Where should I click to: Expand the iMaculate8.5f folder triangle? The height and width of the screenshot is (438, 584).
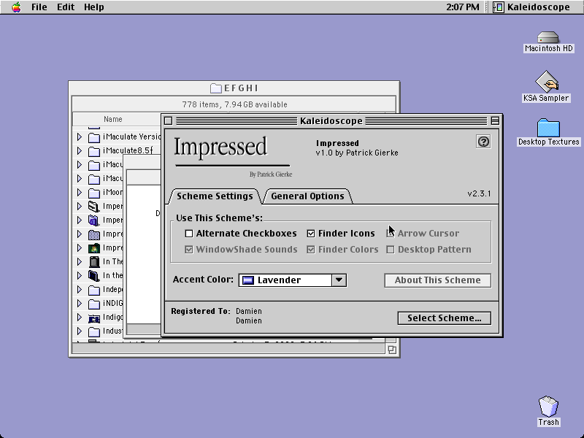point(80,151)
